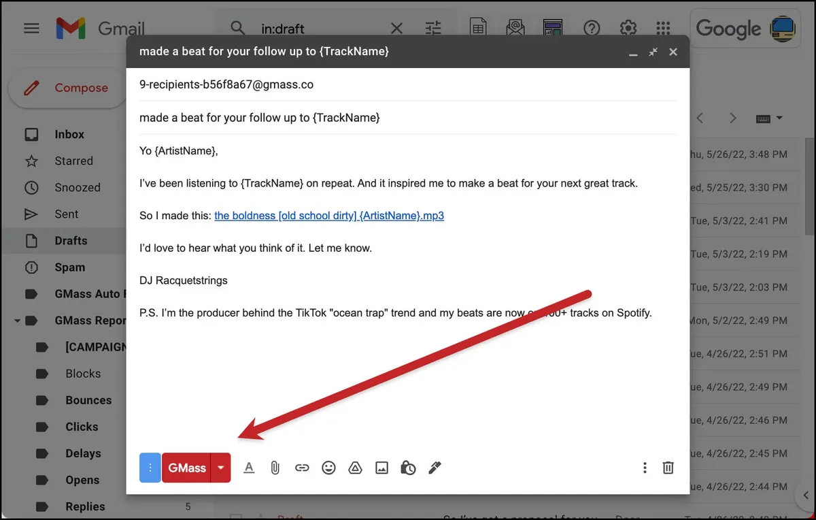Open Gmail settings gear
The height and width of the screenshot is (520, 816).
pyautogui.click(x=628, y=29)
